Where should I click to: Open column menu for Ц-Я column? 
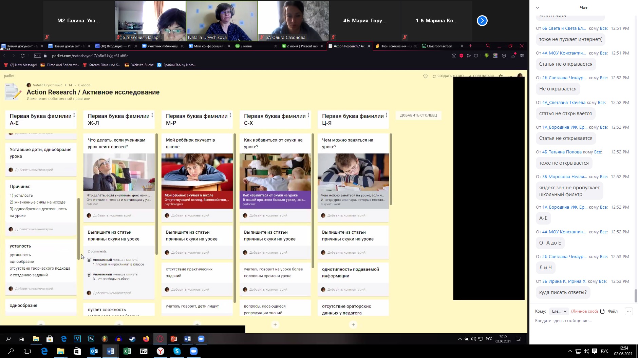tap(386, 115)
